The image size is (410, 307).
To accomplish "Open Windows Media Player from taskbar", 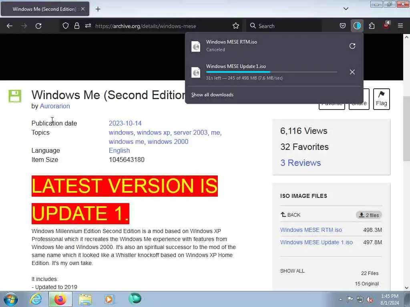I will 109,299.
